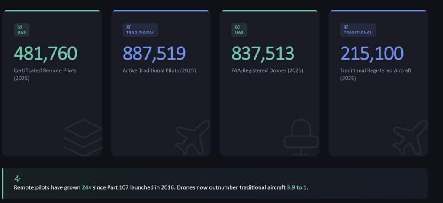
Task: Click the TRADITIONAL badge on the Traditional Registered Aircraft card
Action: [358, 30]
